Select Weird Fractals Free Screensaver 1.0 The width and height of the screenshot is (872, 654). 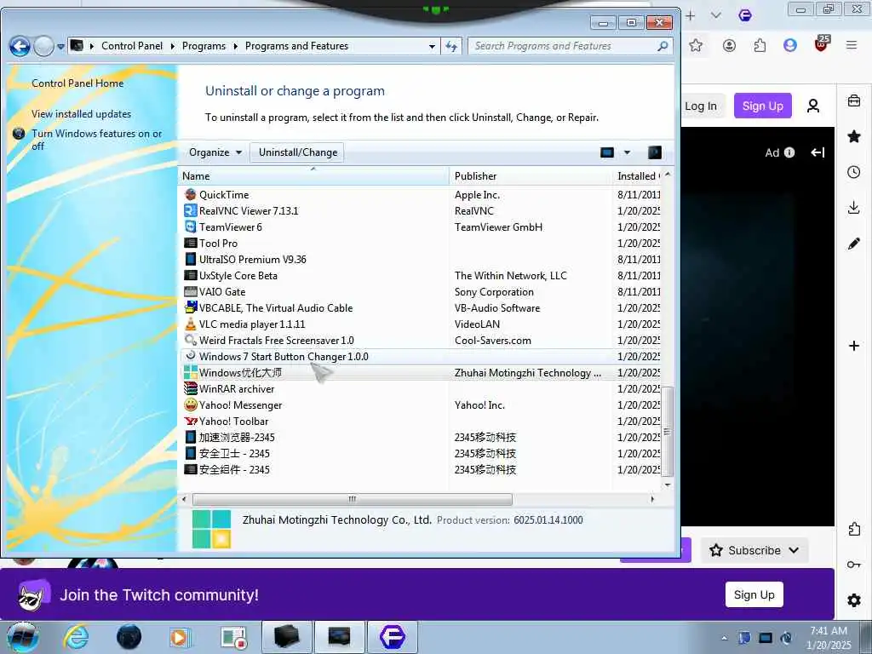pyautogui.click(x=420, y=340)
